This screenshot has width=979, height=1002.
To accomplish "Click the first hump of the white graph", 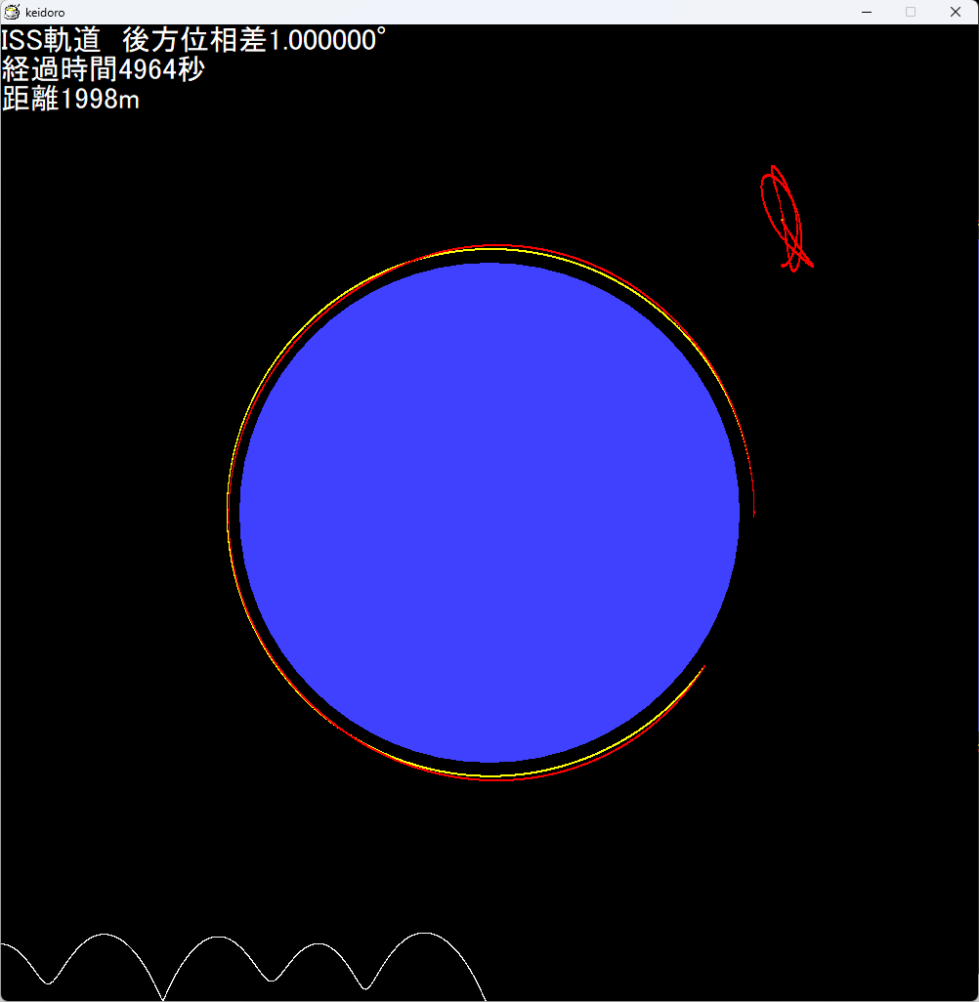I will pos(102,936).
